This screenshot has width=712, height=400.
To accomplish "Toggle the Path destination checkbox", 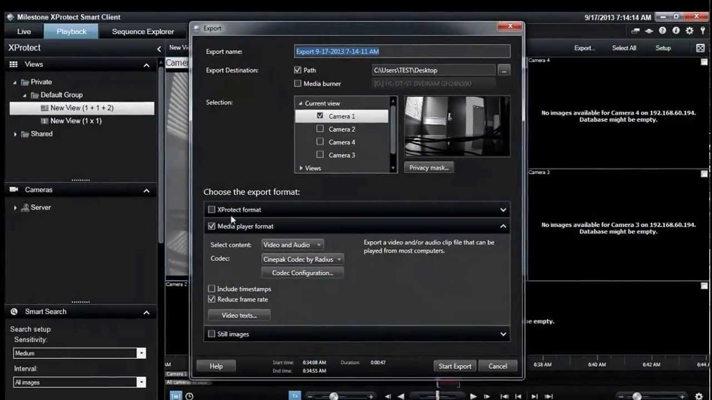I will click(298, 70).
